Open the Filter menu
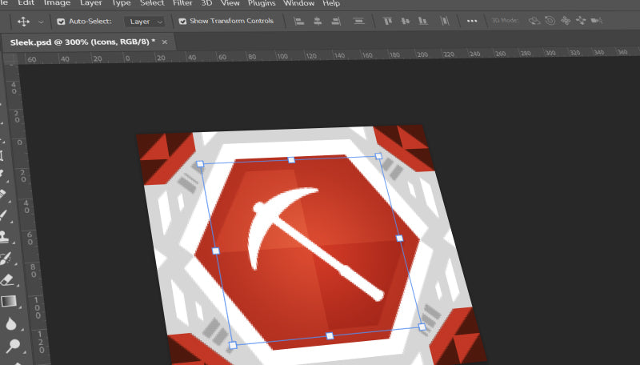Viewport: 640px width, 365px height. (182, 3)
